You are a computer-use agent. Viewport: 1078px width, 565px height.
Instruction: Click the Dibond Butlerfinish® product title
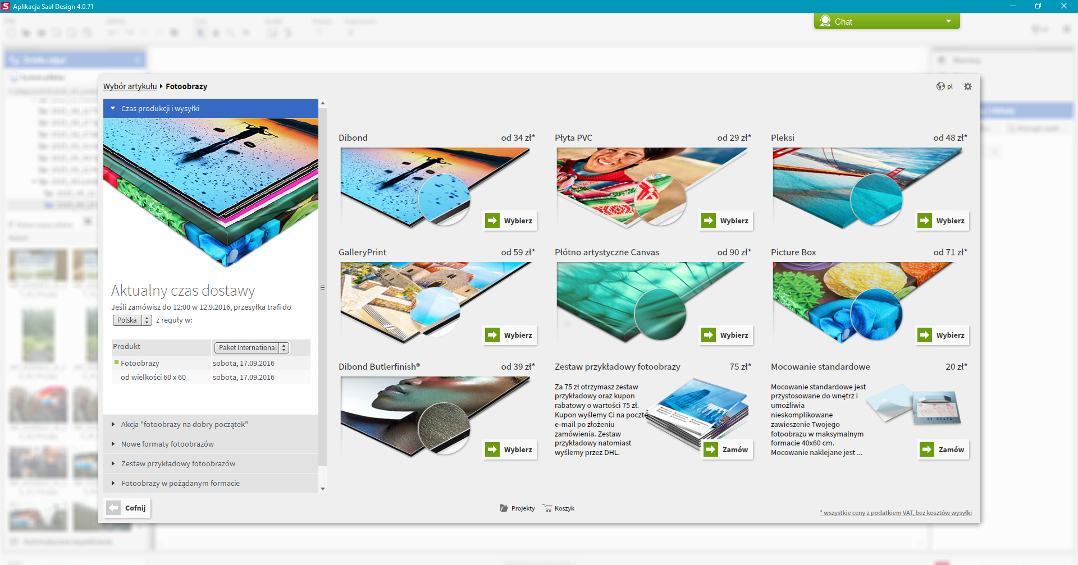pos(379,366)
